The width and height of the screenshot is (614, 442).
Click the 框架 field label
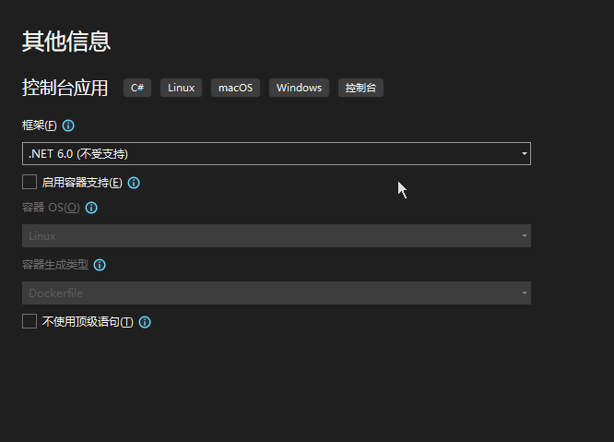coord(39,125)
